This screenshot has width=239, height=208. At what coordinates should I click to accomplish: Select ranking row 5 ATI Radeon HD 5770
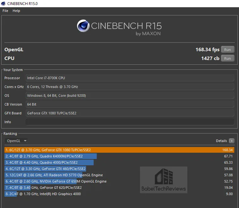point(119,175)
